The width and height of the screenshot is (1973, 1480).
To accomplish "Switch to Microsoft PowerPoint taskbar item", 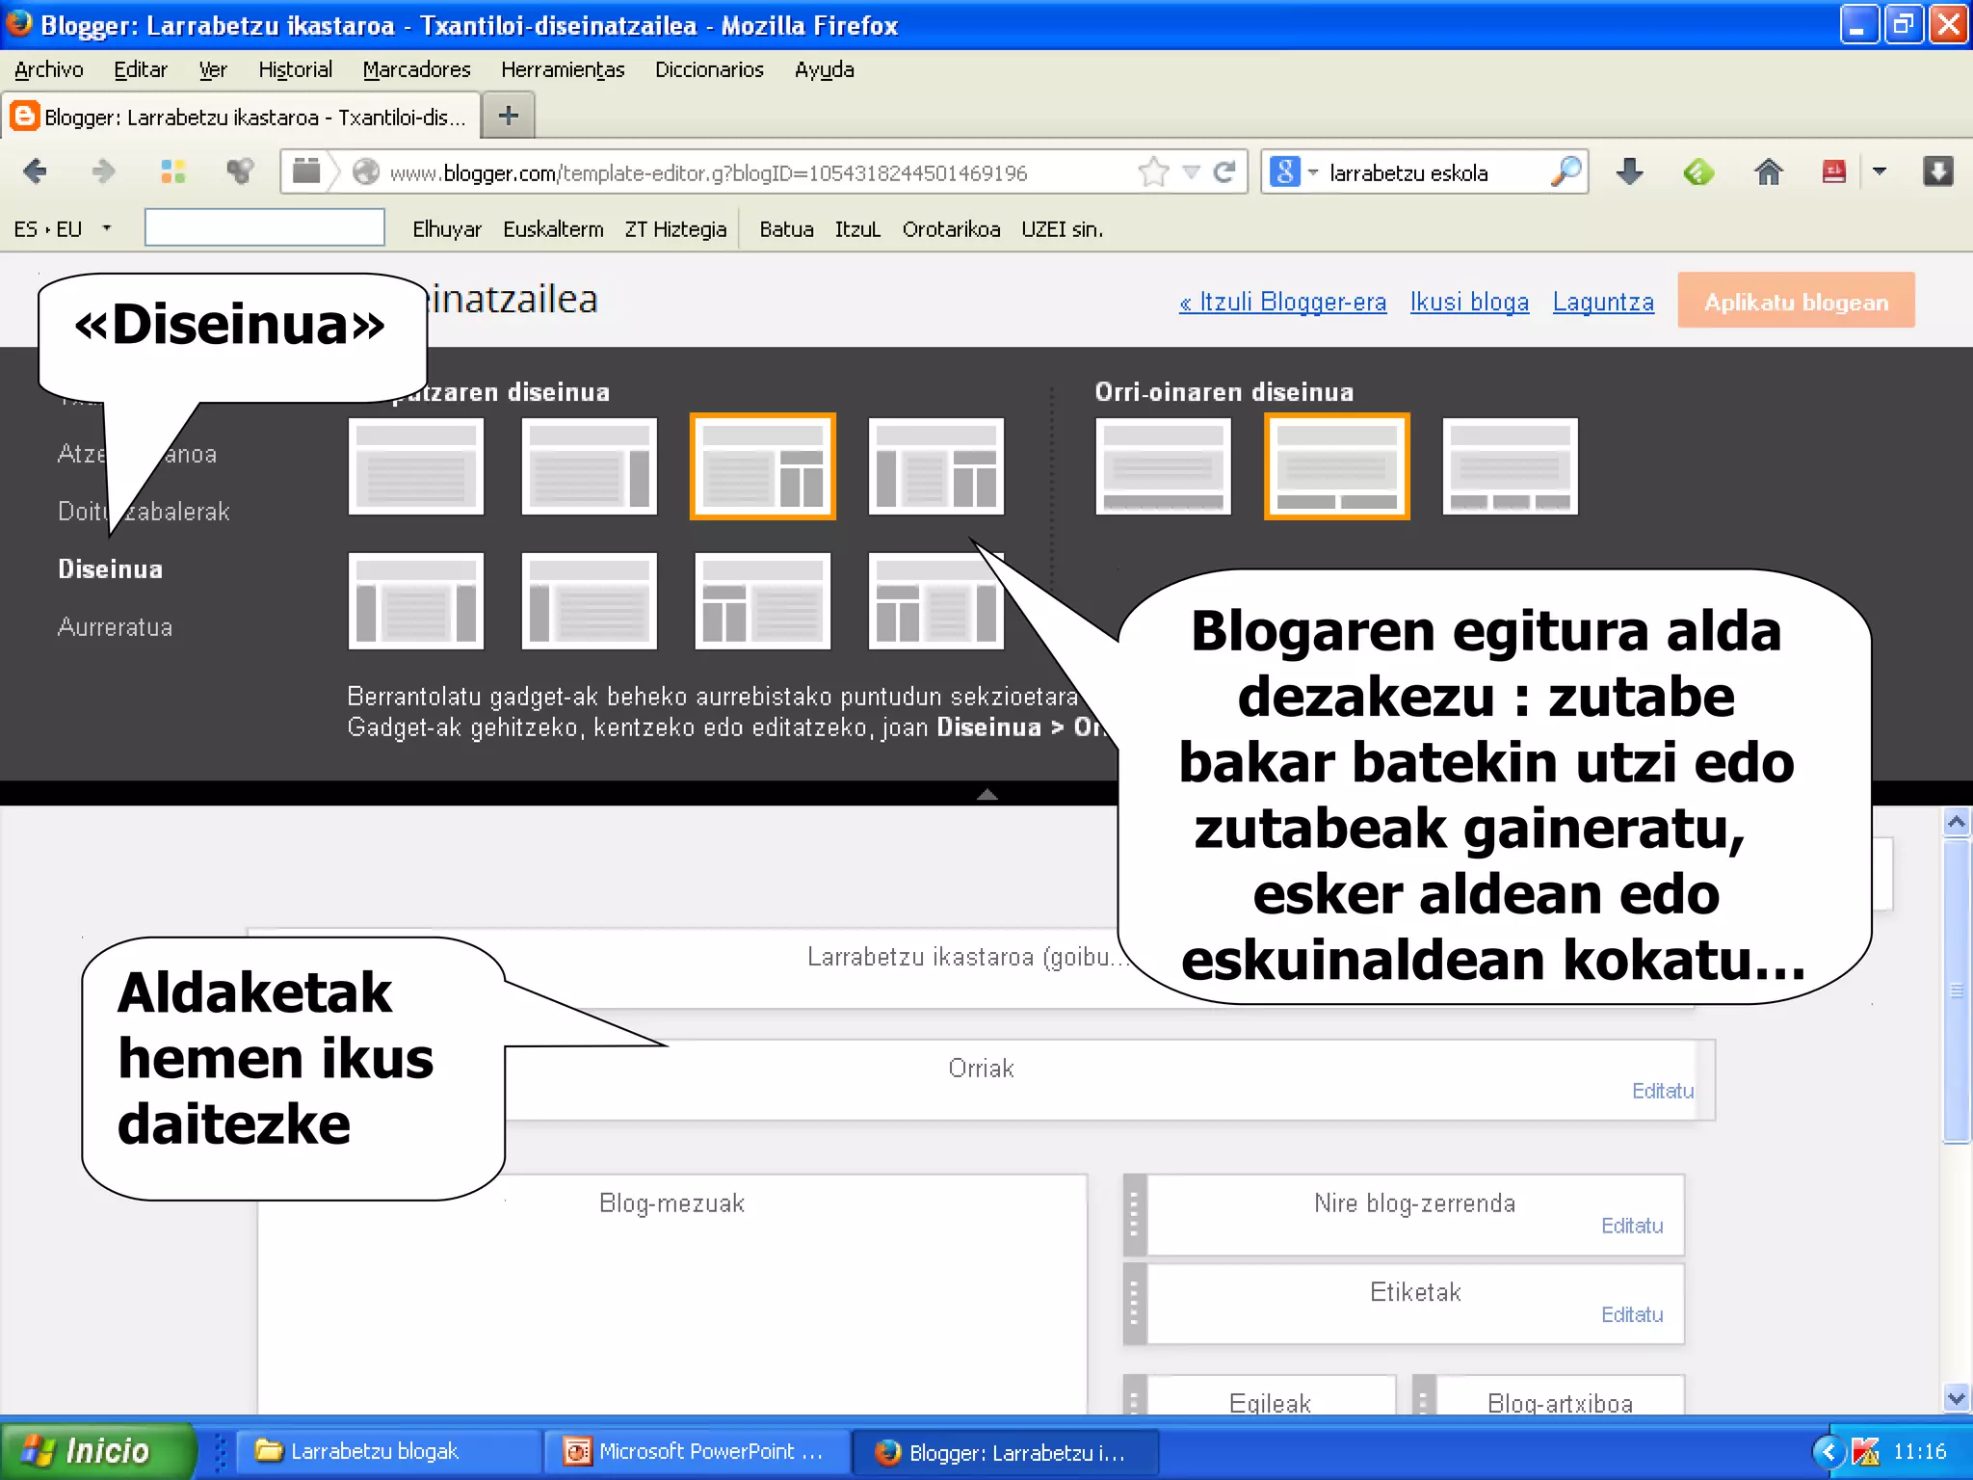I will coord(697,1451).
